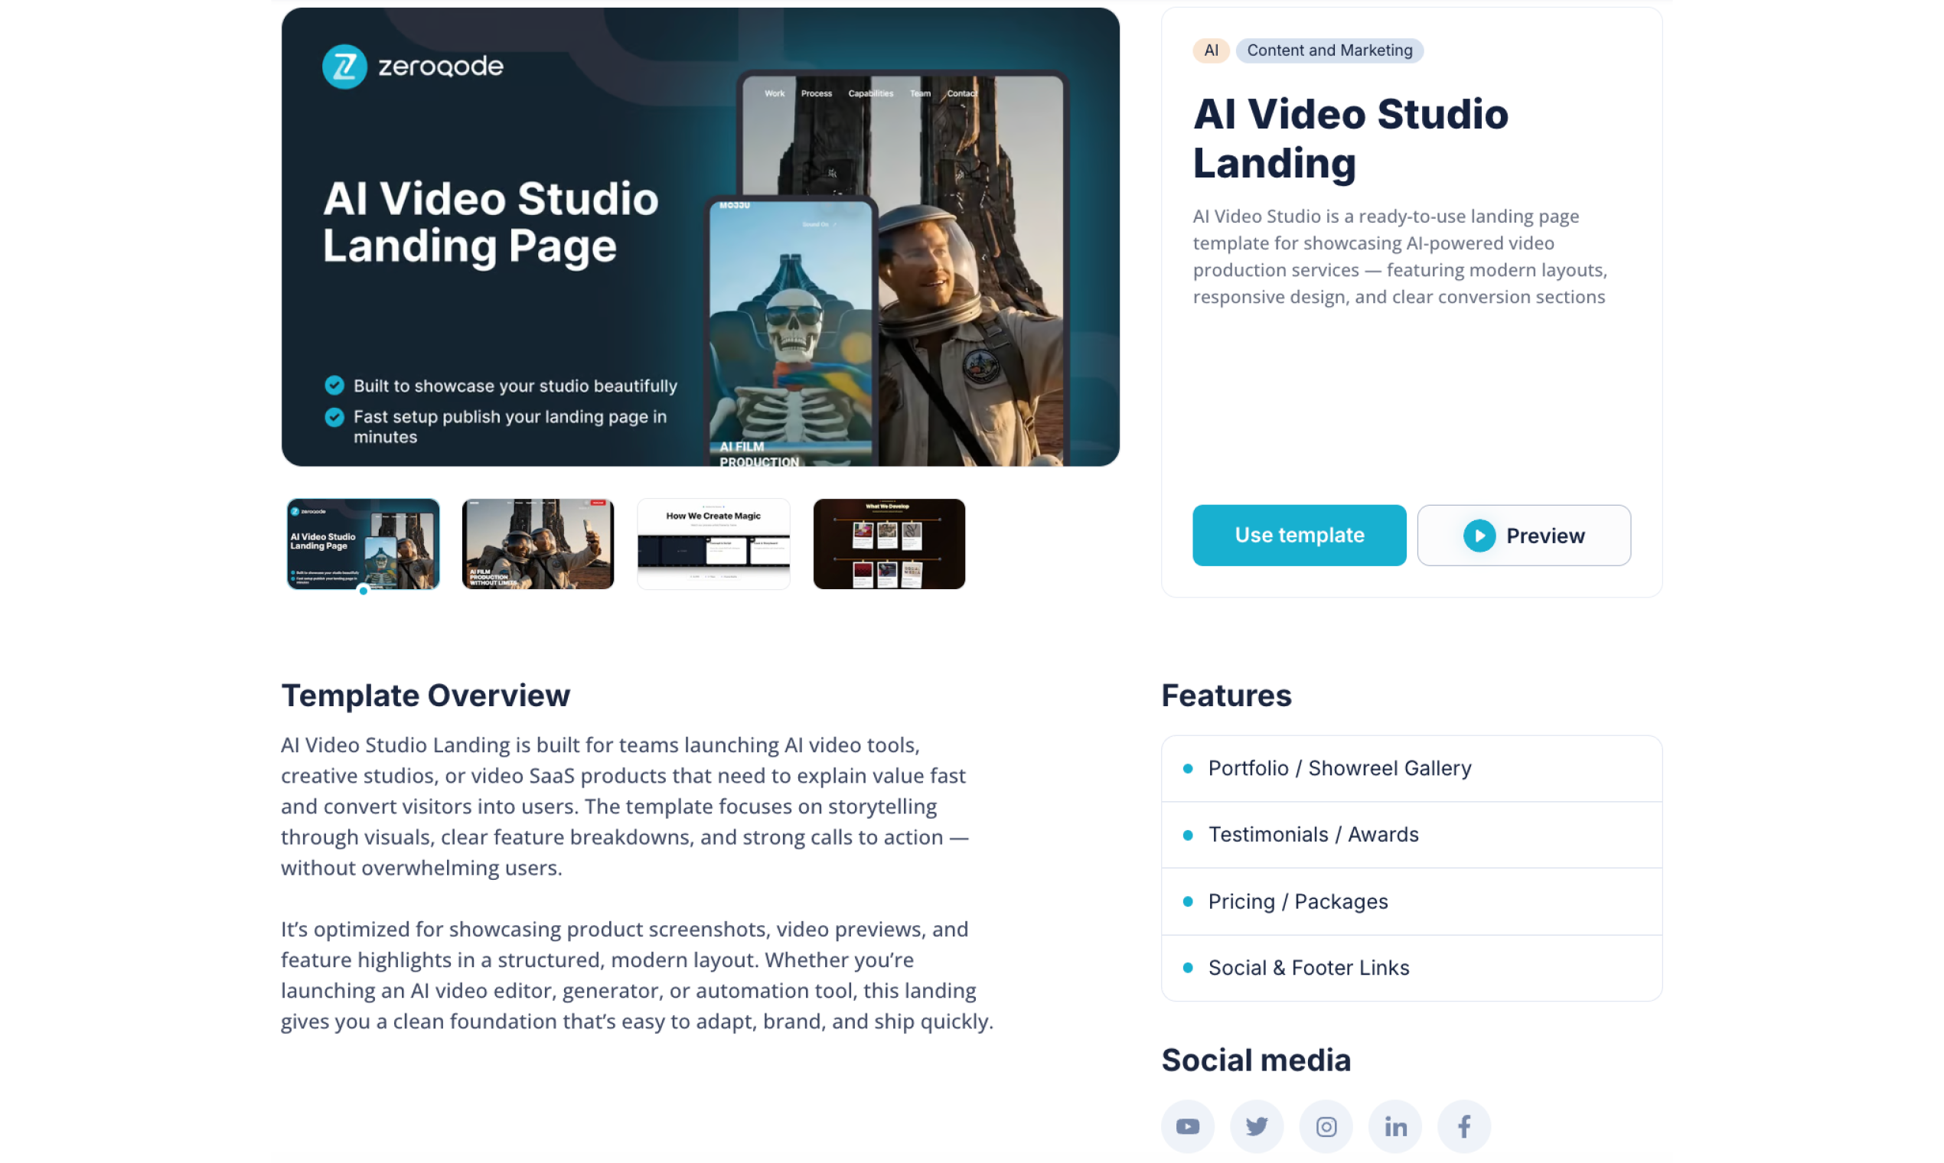Viewport: 1944px width, 1163px height.
Task: Select the first landing page thumbnail
Action: point(362,544)
